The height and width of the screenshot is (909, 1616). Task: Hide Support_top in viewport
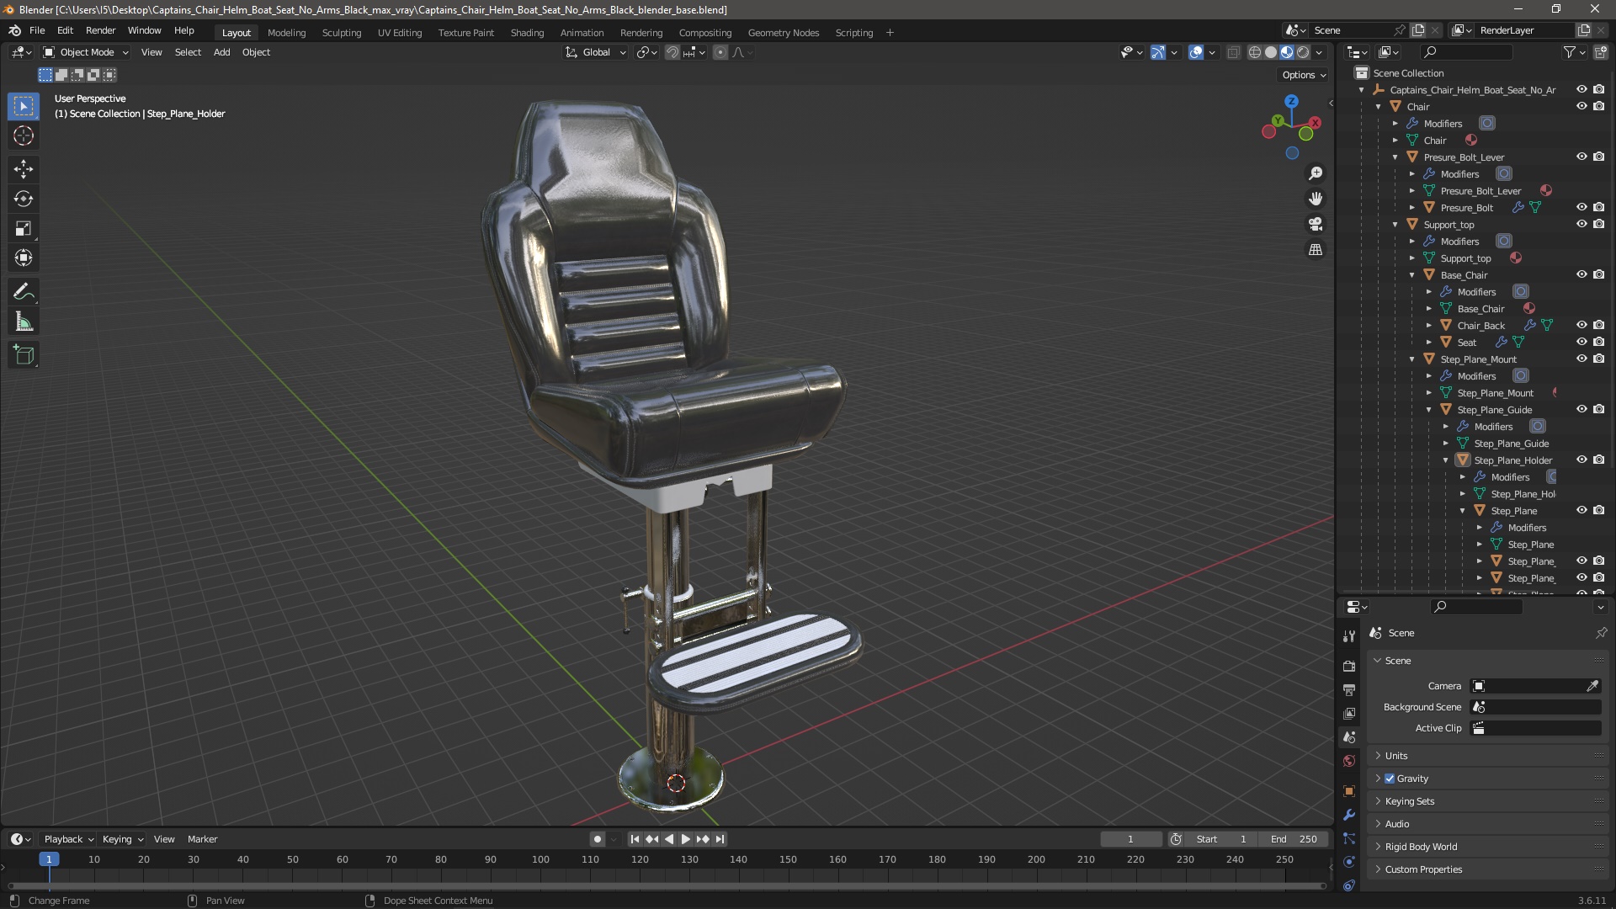click(x=1581, y=224)
